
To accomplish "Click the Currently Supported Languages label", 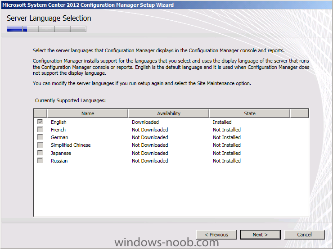I will [x=70, y=100].
